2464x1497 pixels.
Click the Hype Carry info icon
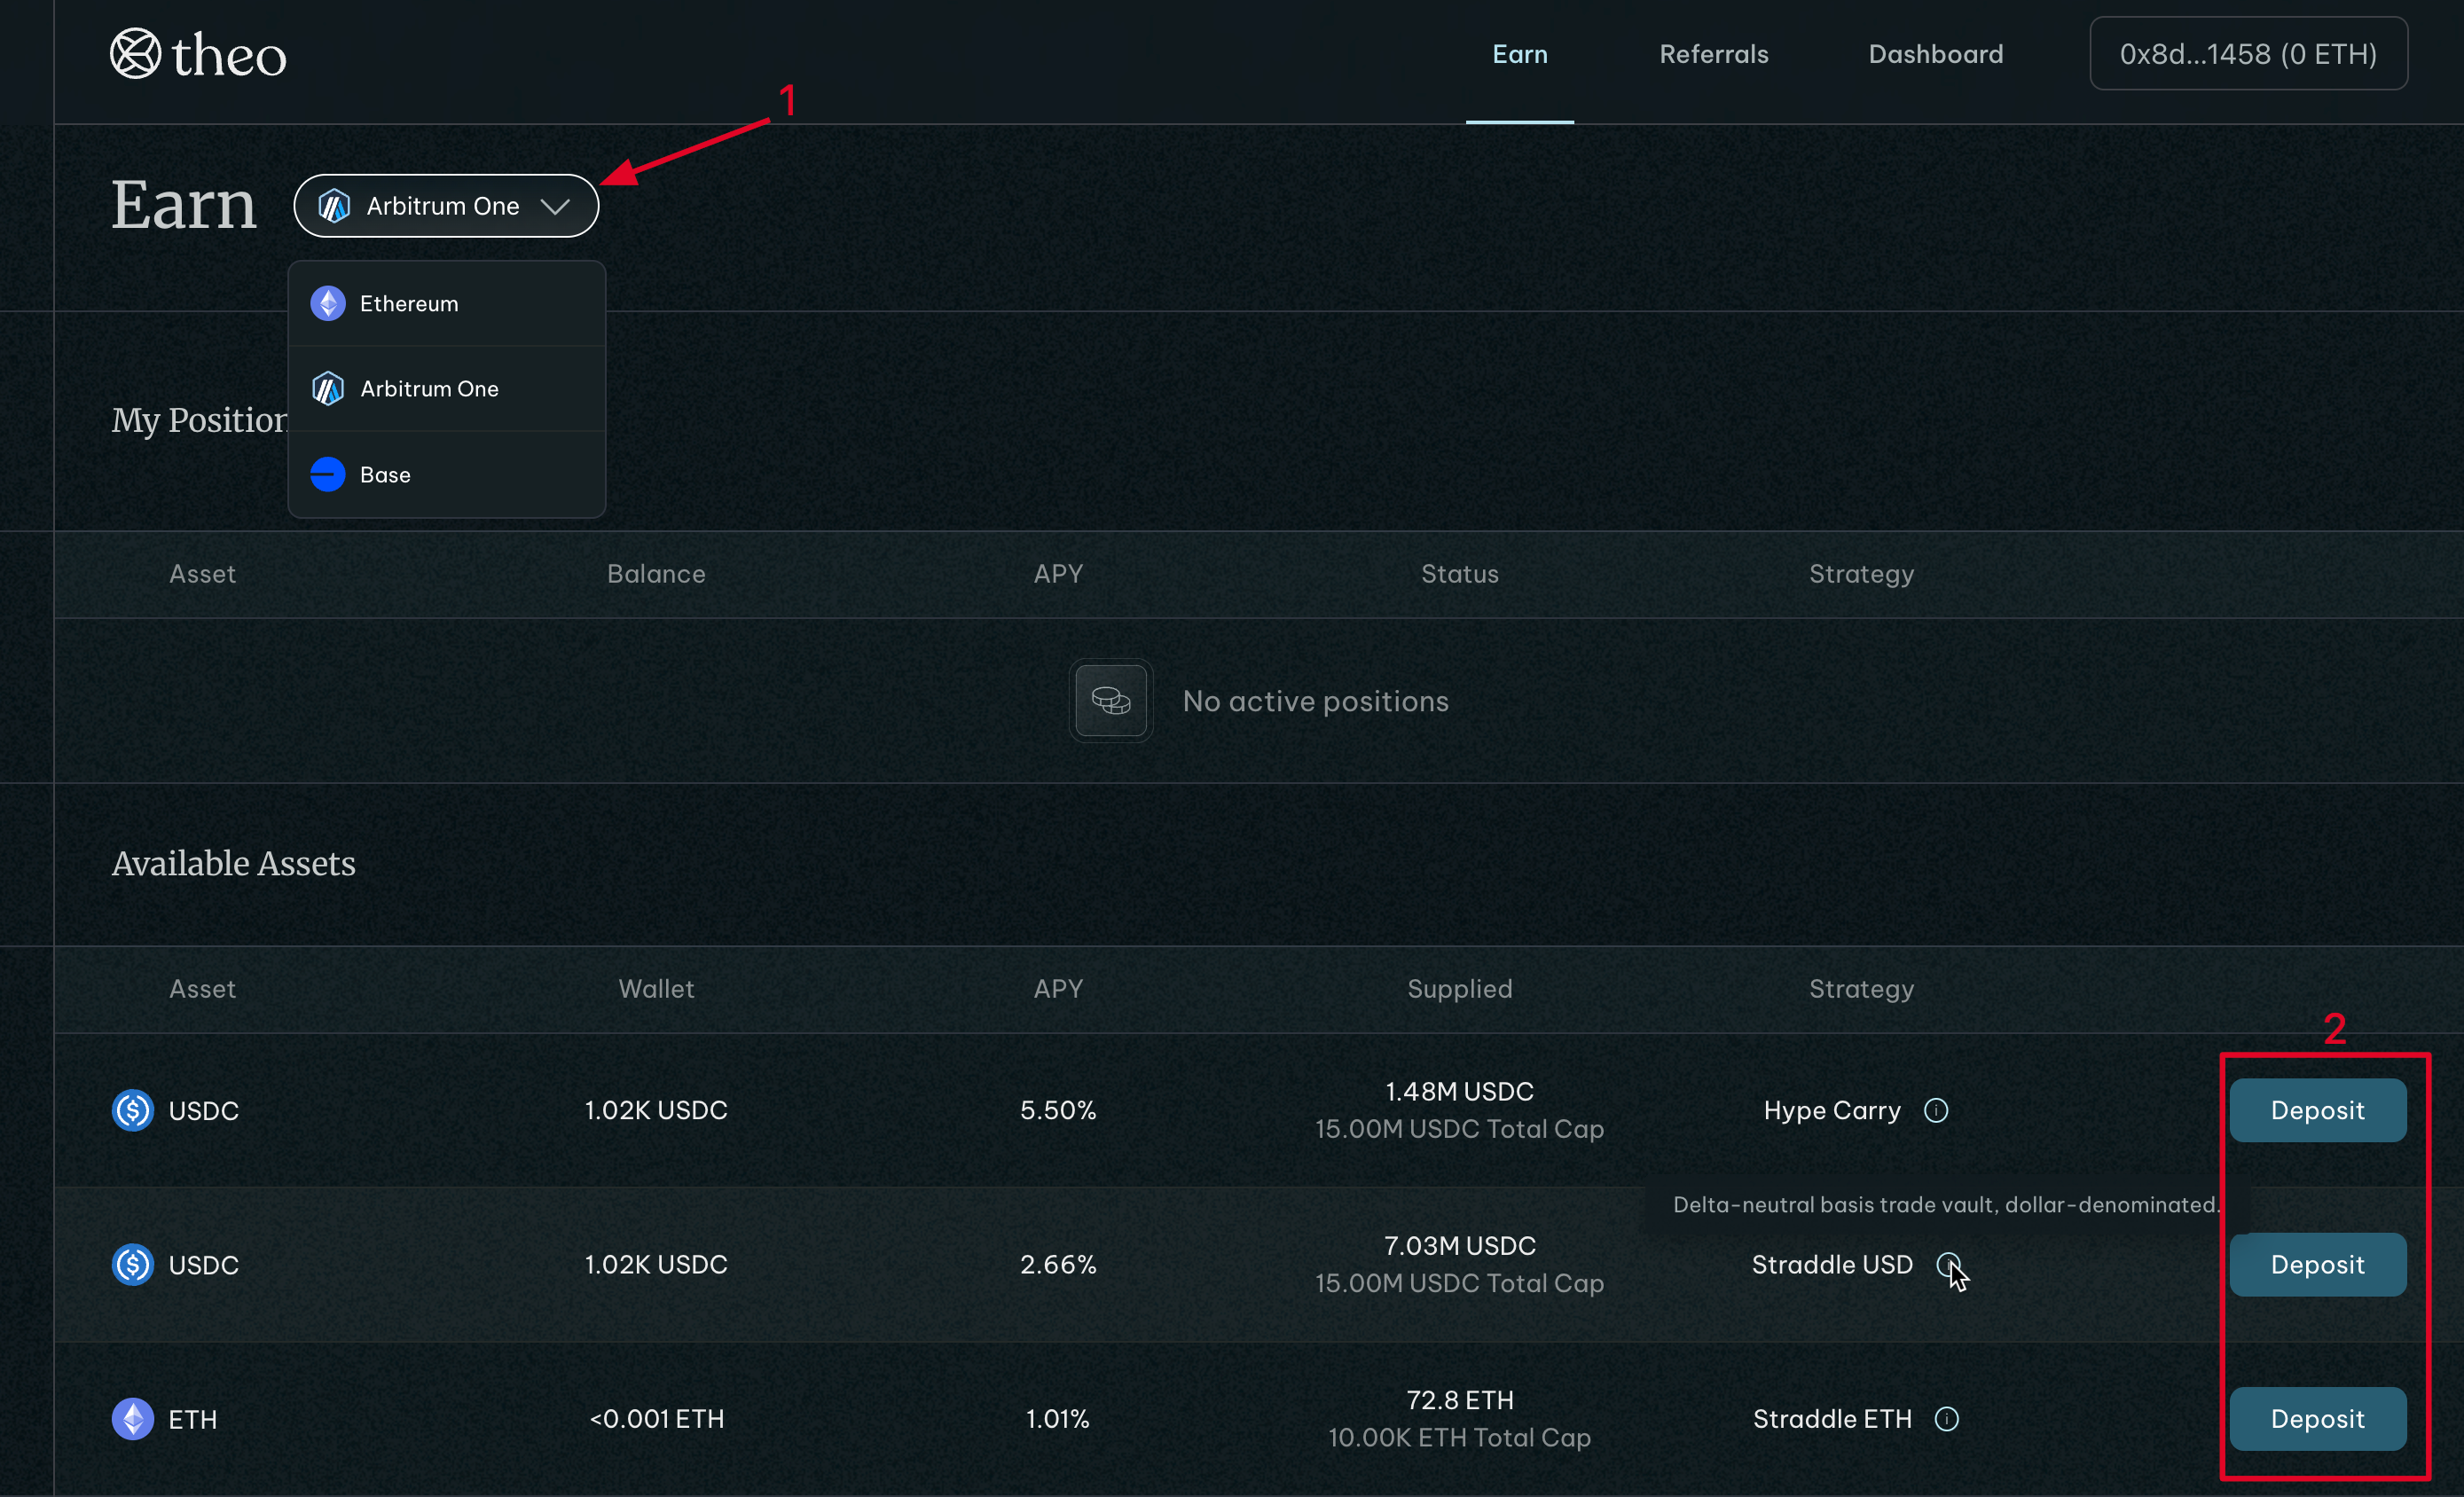tap(1936, 1111)
